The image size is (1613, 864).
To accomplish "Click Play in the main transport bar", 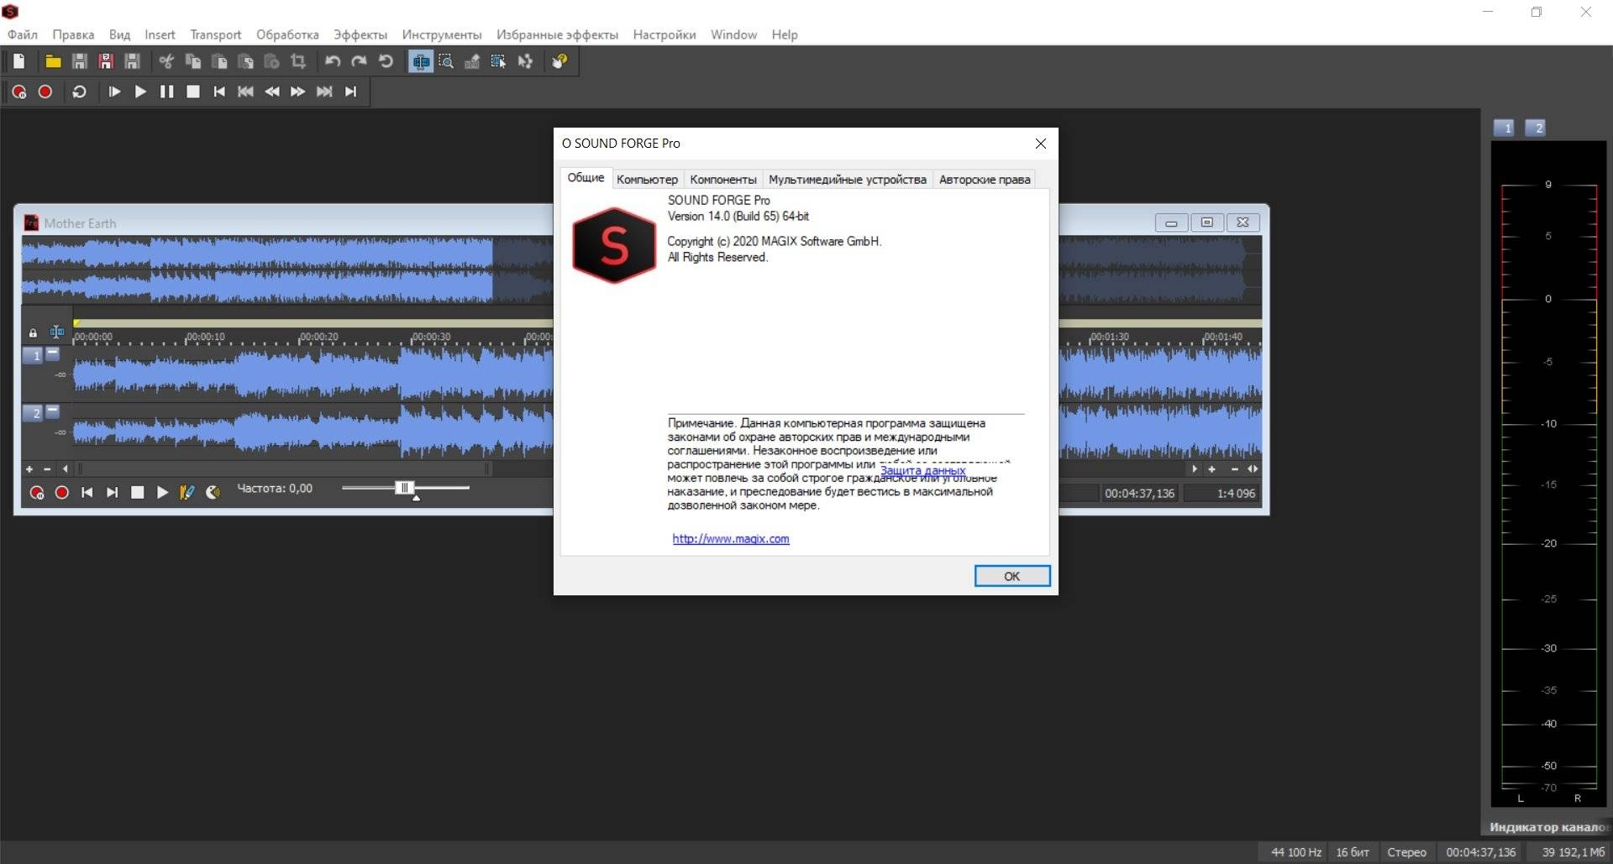I will point(140,92).
